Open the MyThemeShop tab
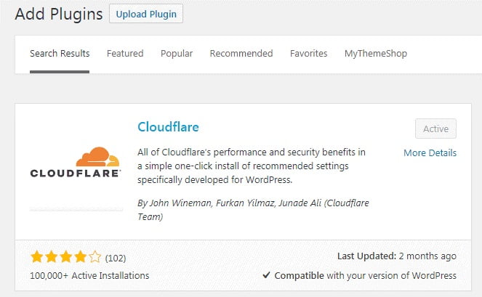The image size is (482, 297). (x=376, y=54)
